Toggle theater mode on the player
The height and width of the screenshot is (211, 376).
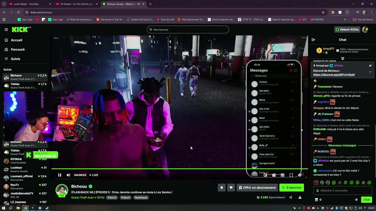(282, 175)
